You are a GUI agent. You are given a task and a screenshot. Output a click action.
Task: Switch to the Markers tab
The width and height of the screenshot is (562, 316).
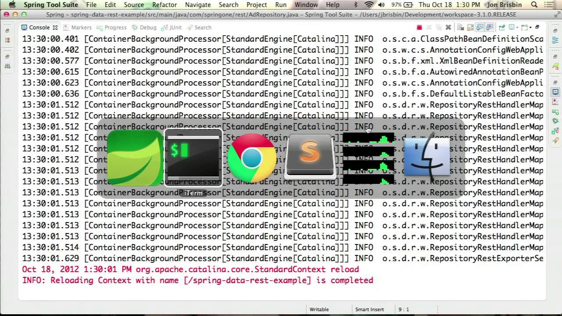pos(78,27)
